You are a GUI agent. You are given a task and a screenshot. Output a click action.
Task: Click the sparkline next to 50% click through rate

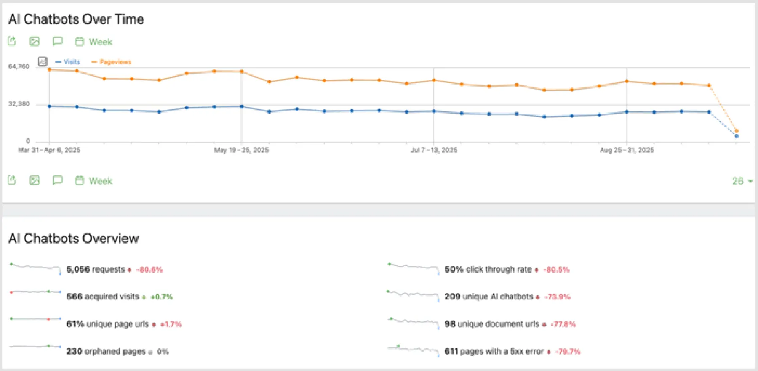413,268
